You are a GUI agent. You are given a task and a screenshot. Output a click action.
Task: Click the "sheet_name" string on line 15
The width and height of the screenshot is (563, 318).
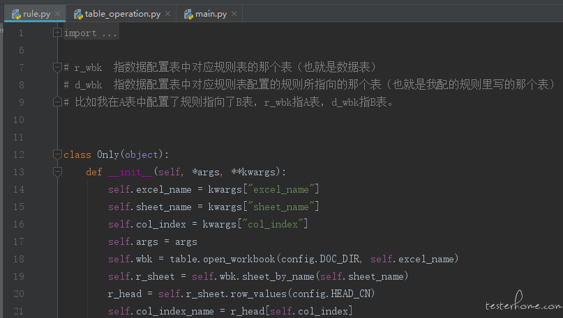coord(280,207)
